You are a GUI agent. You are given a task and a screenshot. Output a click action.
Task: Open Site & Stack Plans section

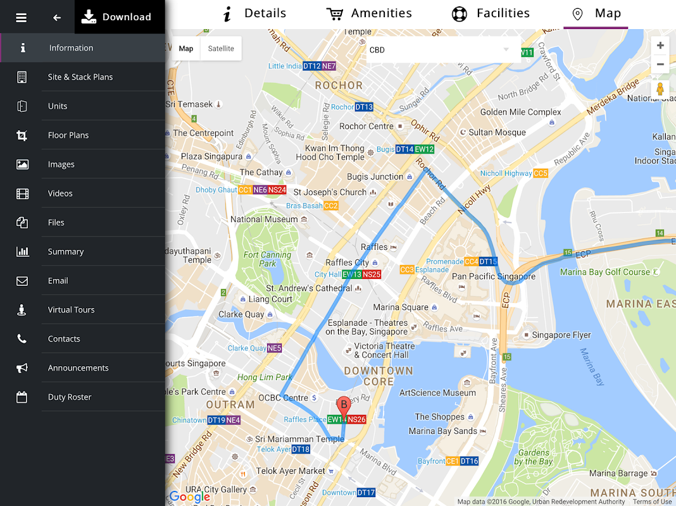[83, 77]
